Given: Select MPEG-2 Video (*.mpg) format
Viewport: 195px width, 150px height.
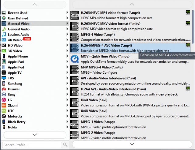Looking at the screenshot, I should click(130, 135).
